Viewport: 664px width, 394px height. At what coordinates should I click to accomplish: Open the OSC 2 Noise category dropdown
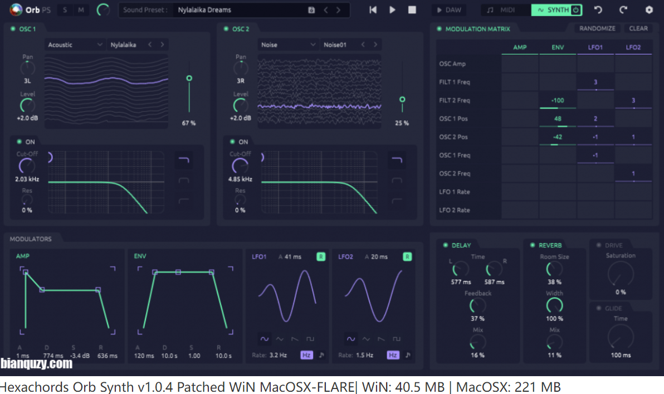click(289, 45)
